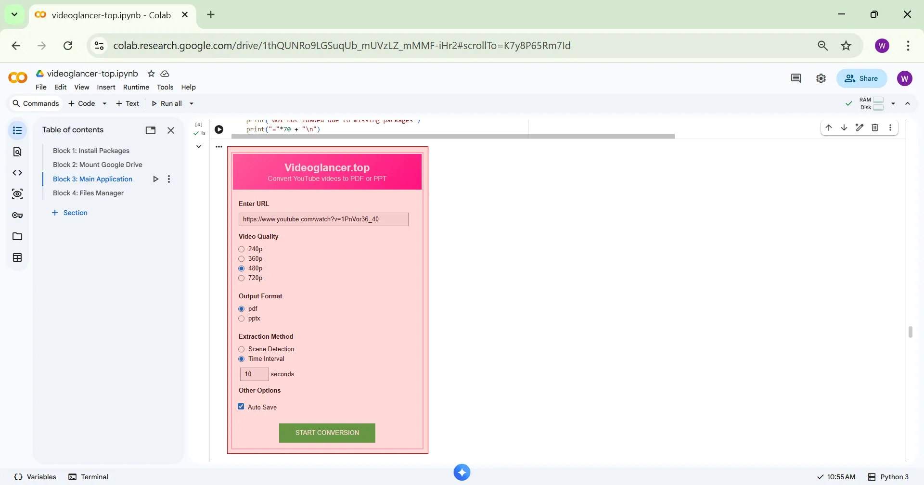Open Block 3 section options menu
The width and height of the screenshot is (924, 485).
tap(169, 179)
